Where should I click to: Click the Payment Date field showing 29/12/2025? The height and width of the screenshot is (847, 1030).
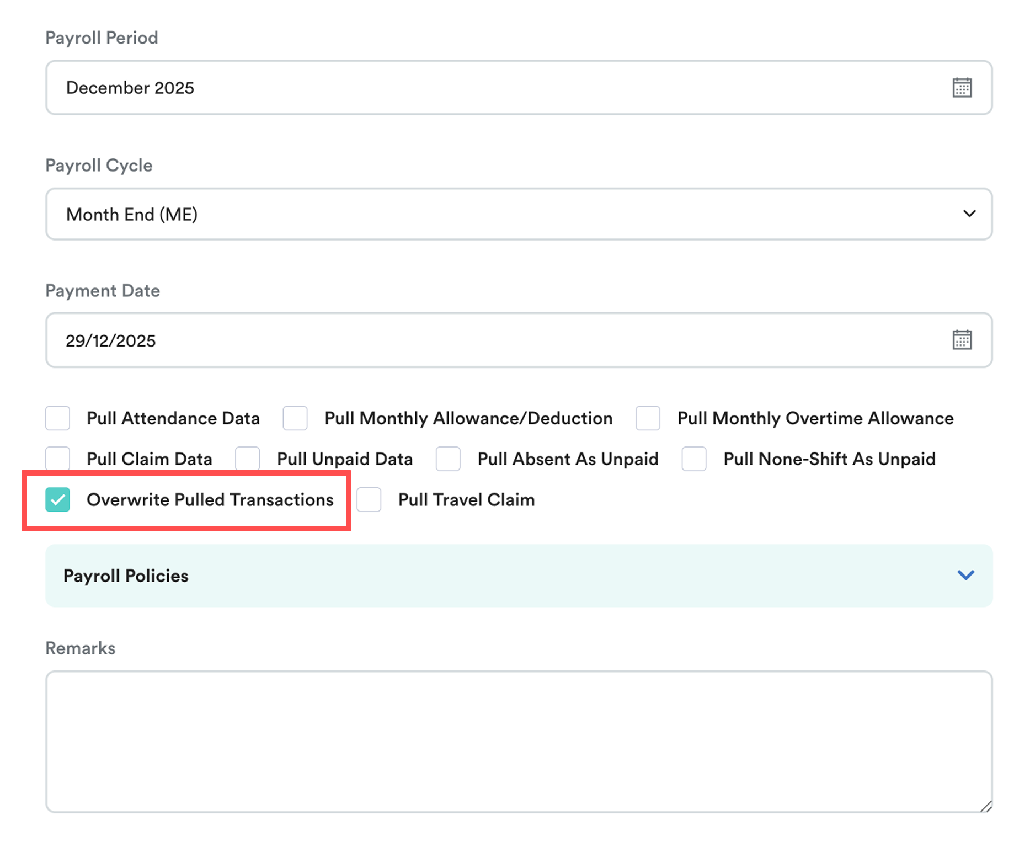(x=519, y=340)
